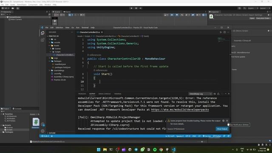272x153 pixels.
Task: Open VS Code File menu
Action: point(47,28)
